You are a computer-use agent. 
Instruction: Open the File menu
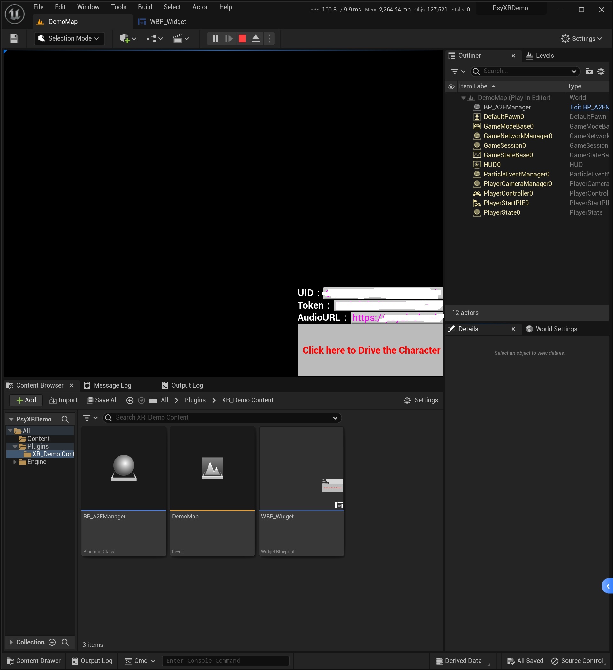point(39,7)
